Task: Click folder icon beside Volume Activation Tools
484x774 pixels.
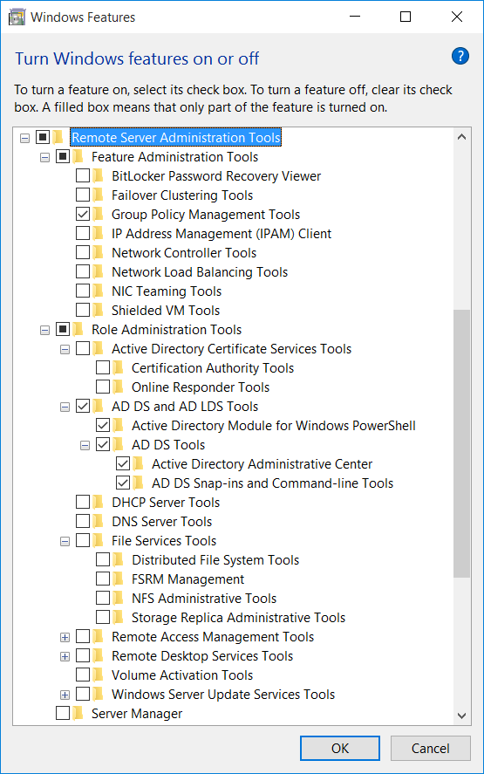Action: coord(98,675)
